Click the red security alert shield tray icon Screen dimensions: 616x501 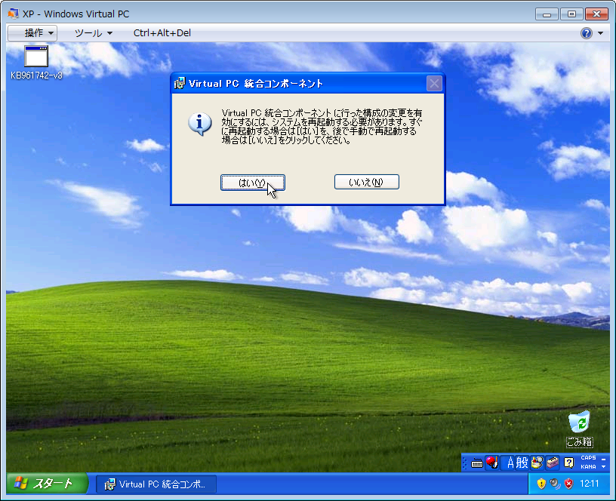coord(568,484)
